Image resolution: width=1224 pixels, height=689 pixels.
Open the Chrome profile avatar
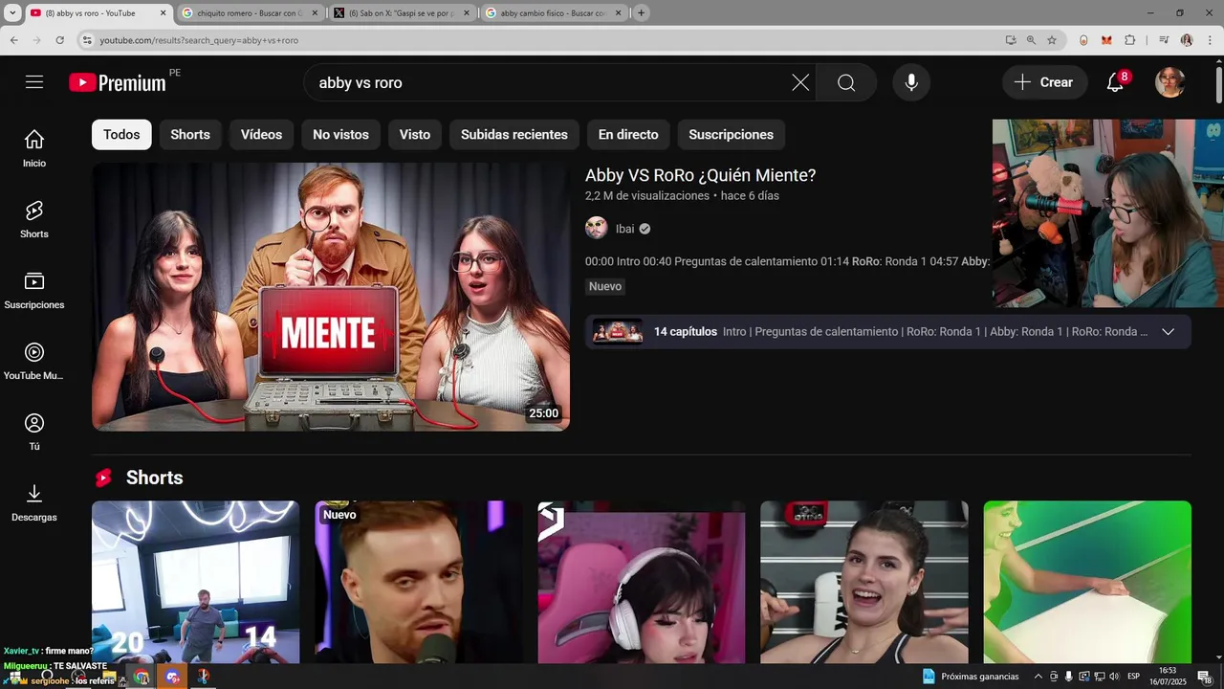click(x=1187, y=40)
